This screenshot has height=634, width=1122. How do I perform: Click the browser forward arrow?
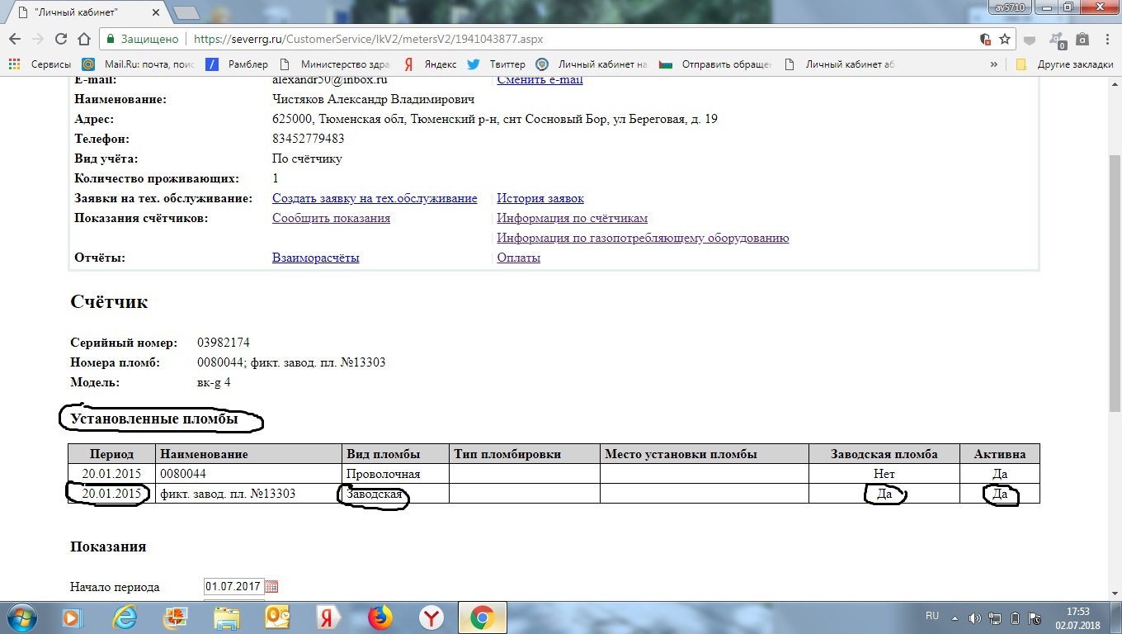coord(37,39)
